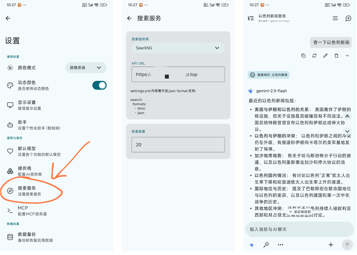Toggle the 动态颜色 switch off
Viewport: 357px width, 255px height.
[99, 85]
